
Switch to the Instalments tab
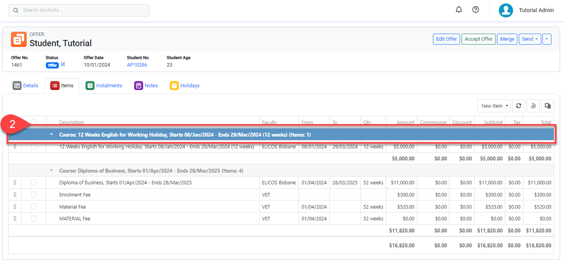click(x=104, y=86)
